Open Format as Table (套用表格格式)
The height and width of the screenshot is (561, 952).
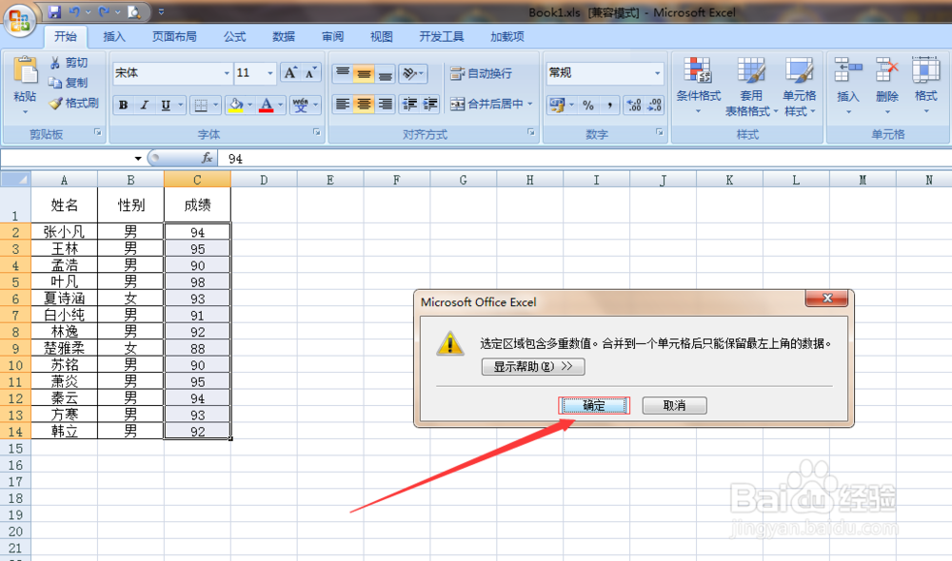click(x=751, y=86)
